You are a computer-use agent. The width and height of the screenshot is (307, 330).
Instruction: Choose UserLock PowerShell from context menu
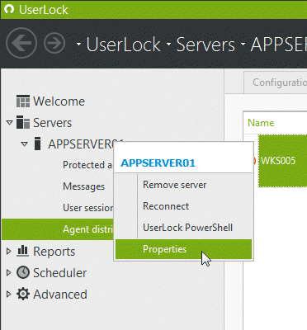pyautogui.click(x=183, y=228)
